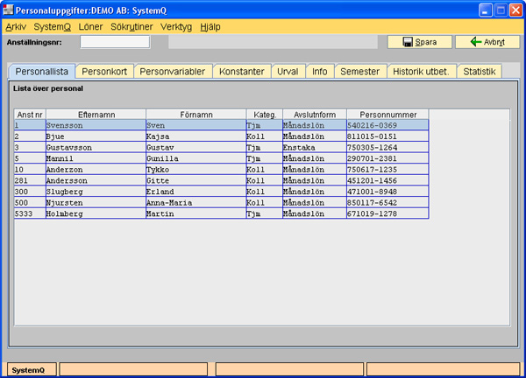Open the Sökrutiner menu

pyautogui.click(x=131, y=27)
